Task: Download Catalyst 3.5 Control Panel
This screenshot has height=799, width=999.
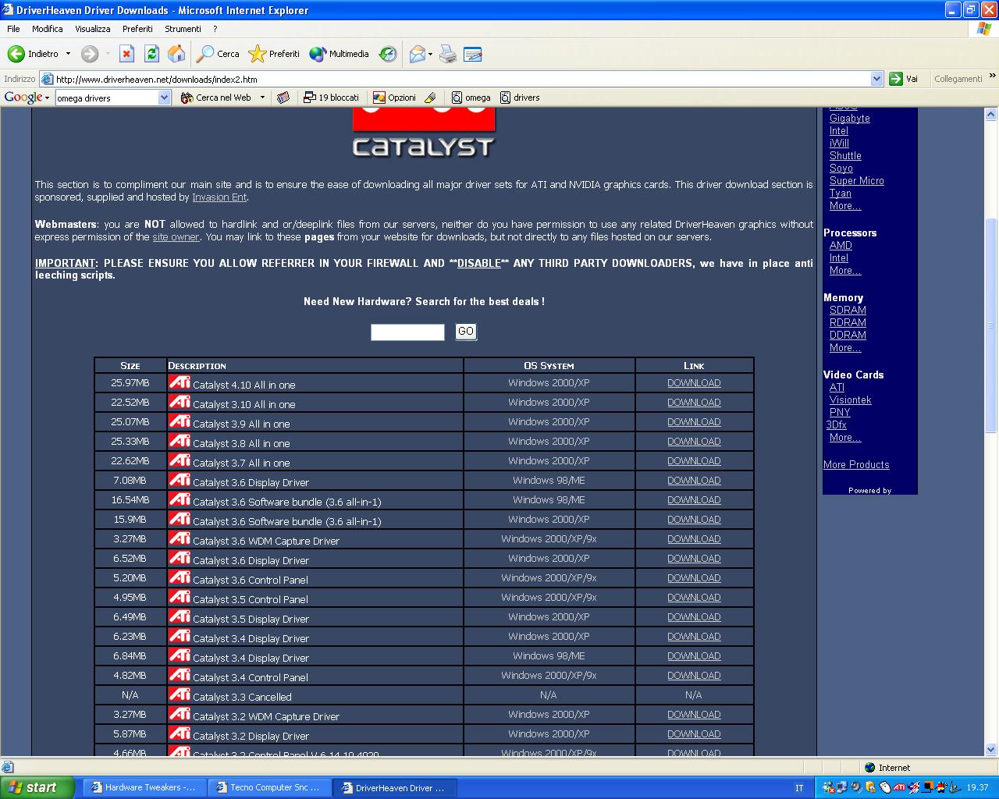Action: click(694, 598)
